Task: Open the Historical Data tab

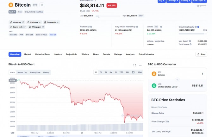Action: 42,54
